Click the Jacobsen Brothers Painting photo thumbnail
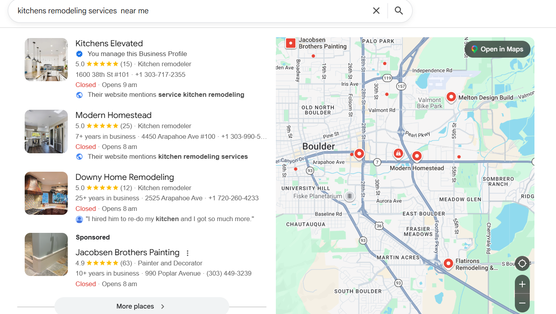Screen dimensions: 556x314 tap(46, 254)
